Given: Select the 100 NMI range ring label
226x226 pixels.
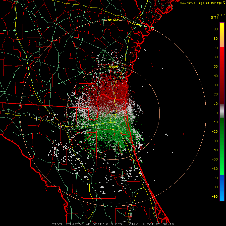Looking at the screenshot, I should coord(113,20).
